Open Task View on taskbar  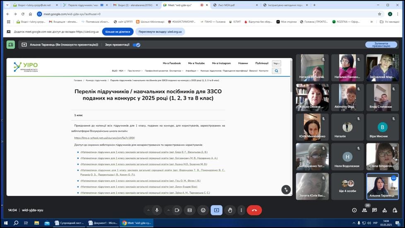[x=26, y=223]
